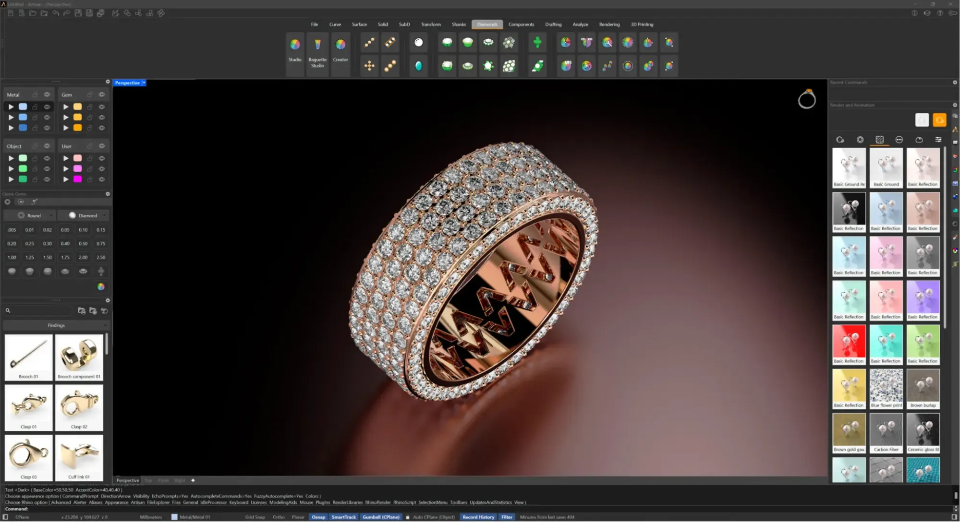The image size is (960, 522).
Task: Select the green prong setting icon on the ribbon
Action: point(537,42)
